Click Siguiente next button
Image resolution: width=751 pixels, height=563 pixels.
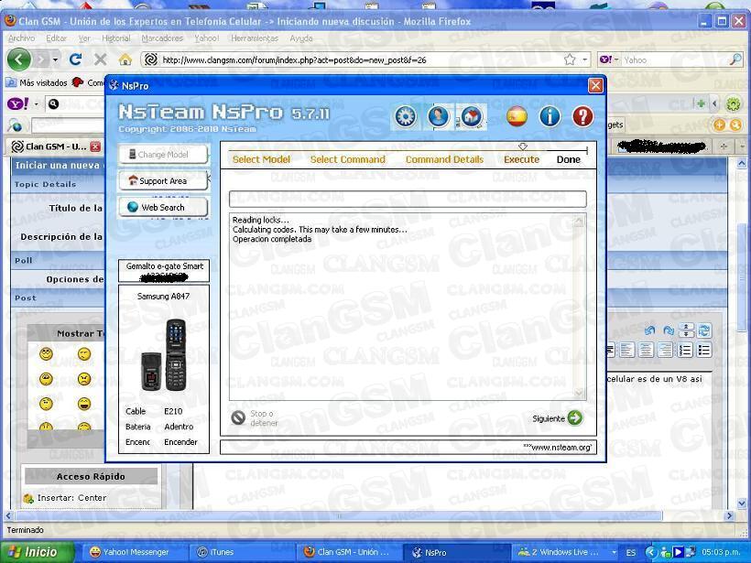558,418
